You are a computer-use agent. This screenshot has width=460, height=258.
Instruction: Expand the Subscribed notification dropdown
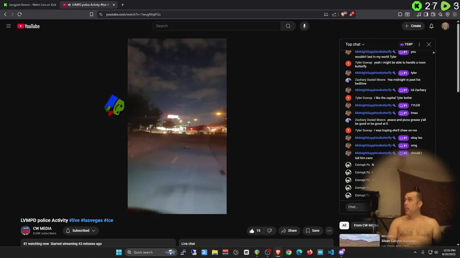(81, 231)
